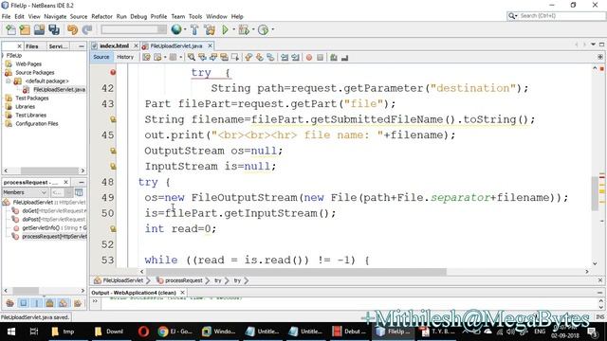This screenshot has height=341, width=607.
Task: Open the Refactor menu
Action: click(101, 17)
